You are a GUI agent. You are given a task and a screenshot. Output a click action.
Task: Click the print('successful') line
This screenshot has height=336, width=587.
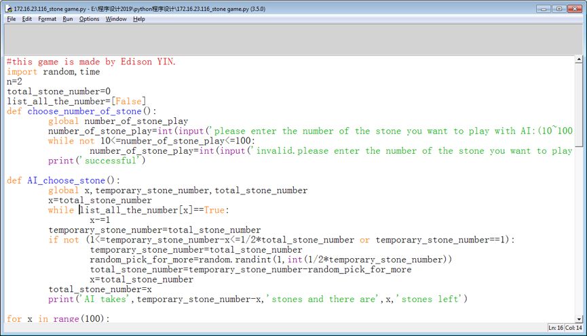(96, 161)
